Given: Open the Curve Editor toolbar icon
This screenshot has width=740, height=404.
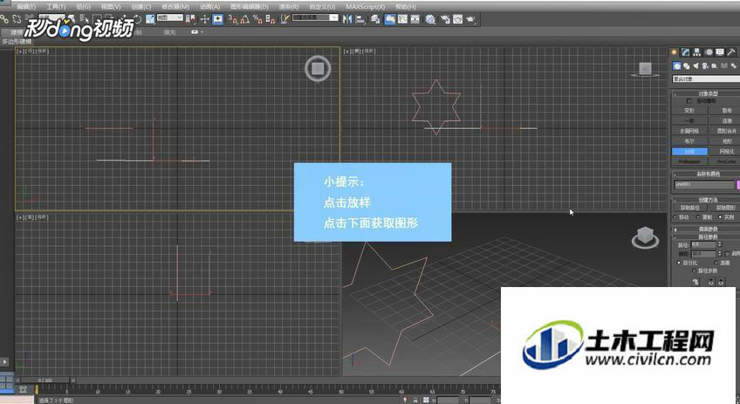Looking at the screenshot, I should pyautogui.click(x=402, y=19).
